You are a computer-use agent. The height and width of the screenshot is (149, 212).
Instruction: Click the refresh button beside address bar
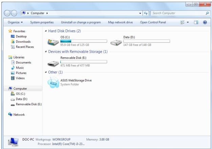pyautogui.click(x=146, y=13)
